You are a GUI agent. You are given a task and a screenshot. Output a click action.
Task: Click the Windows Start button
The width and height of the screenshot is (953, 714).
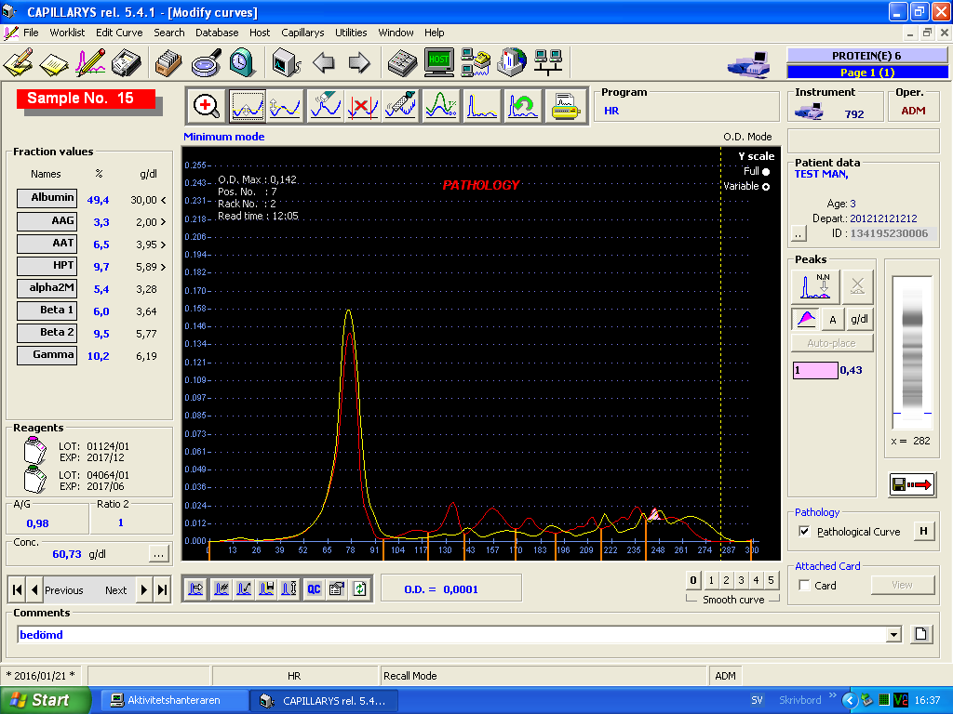tap(45, 701)
